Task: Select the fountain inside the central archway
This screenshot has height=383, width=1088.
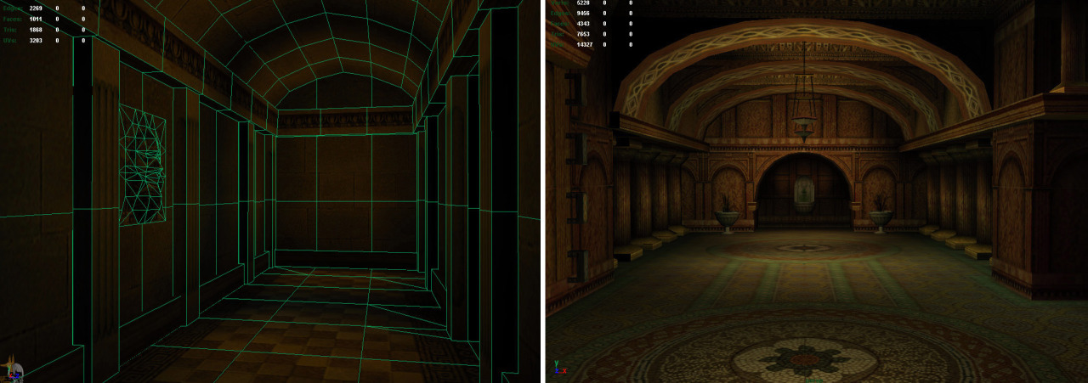Action: 803,194
